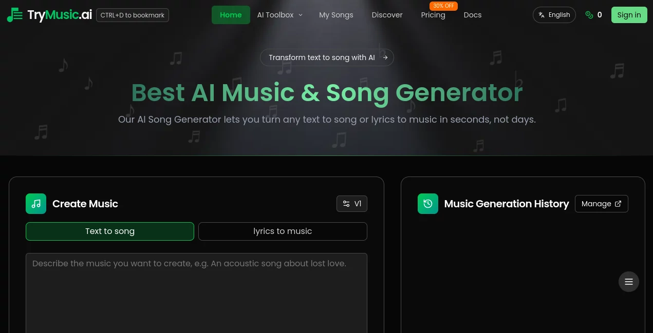Switch to the Text to song tab
Viewport: 653px width, 333px height.
coord(110,231)
